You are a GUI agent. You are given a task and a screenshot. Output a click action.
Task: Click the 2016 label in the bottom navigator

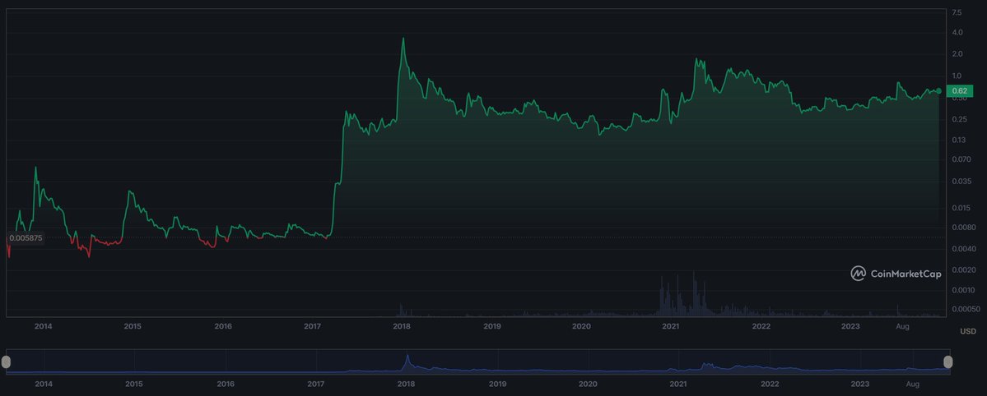pyautogui.click(x=226, y=384)
